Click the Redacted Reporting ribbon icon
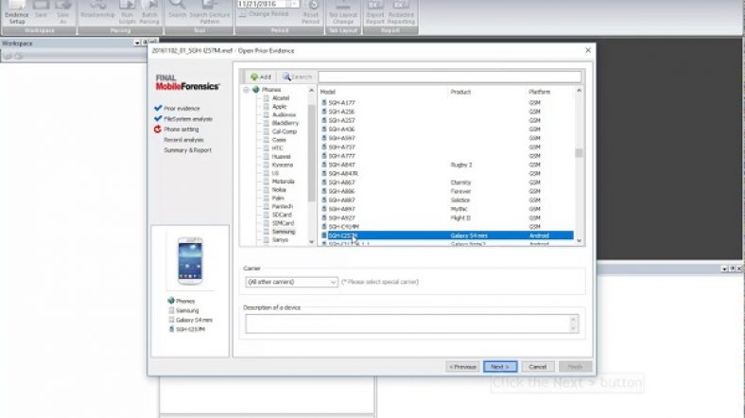Viewport: 745px width, 418px height. (401, 12)
